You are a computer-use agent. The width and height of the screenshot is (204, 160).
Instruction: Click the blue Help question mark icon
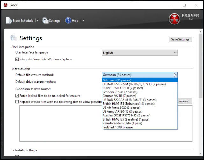[68, 20]
